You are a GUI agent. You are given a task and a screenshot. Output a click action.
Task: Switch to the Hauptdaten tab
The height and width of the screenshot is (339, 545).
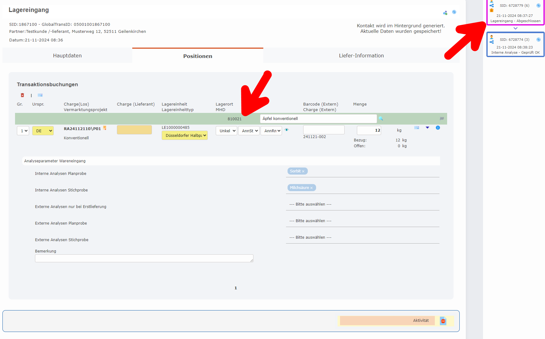[x=67, y=56]
